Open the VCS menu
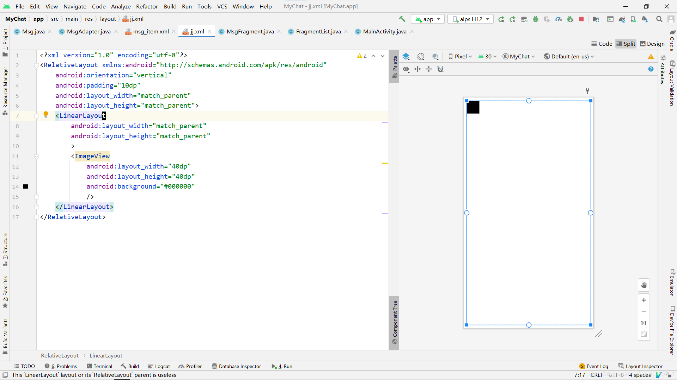Viewport: 677px width, 380px height. [x=222, y=6]
